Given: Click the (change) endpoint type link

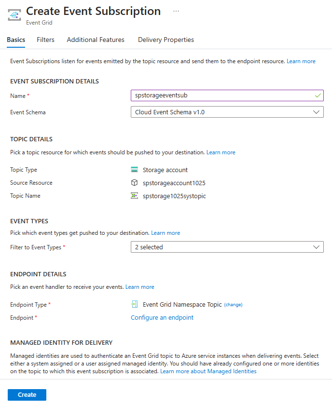Looking at the screenshot, I should click(x=233, y=305).
